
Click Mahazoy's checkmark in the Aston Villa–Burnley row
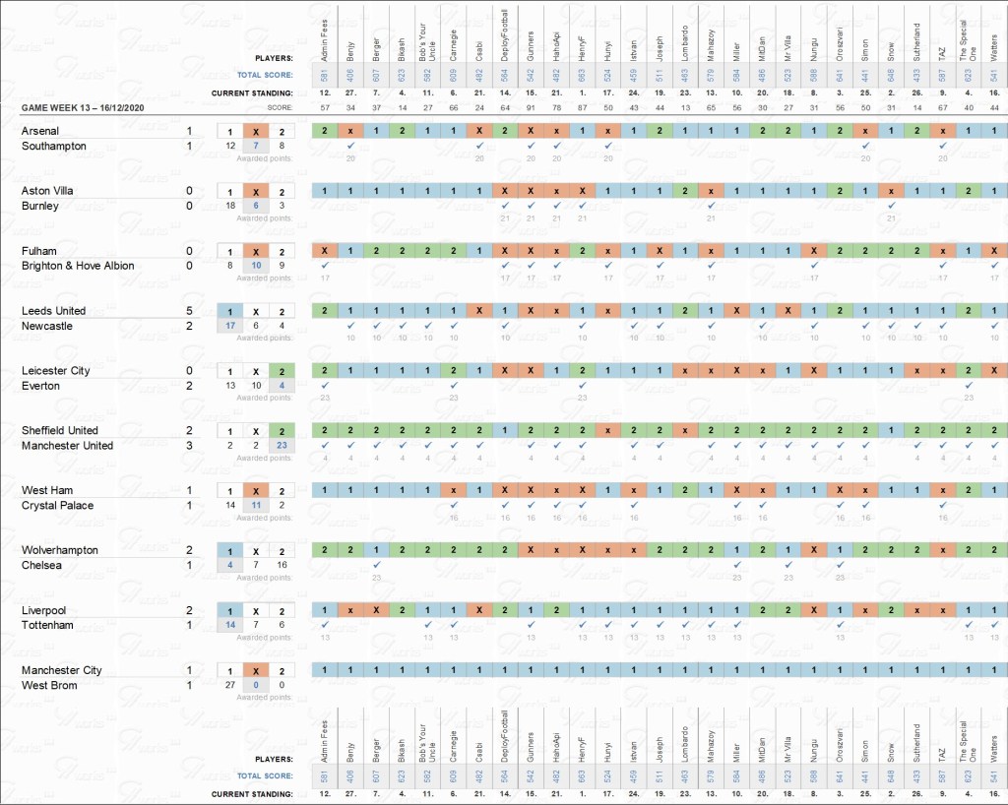pyautogui.click(x=710, y=206)
